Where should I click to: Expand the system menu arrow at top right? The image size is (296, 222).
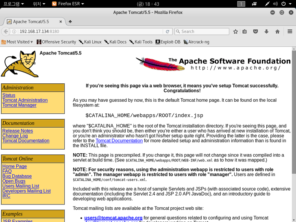(290, 4)
